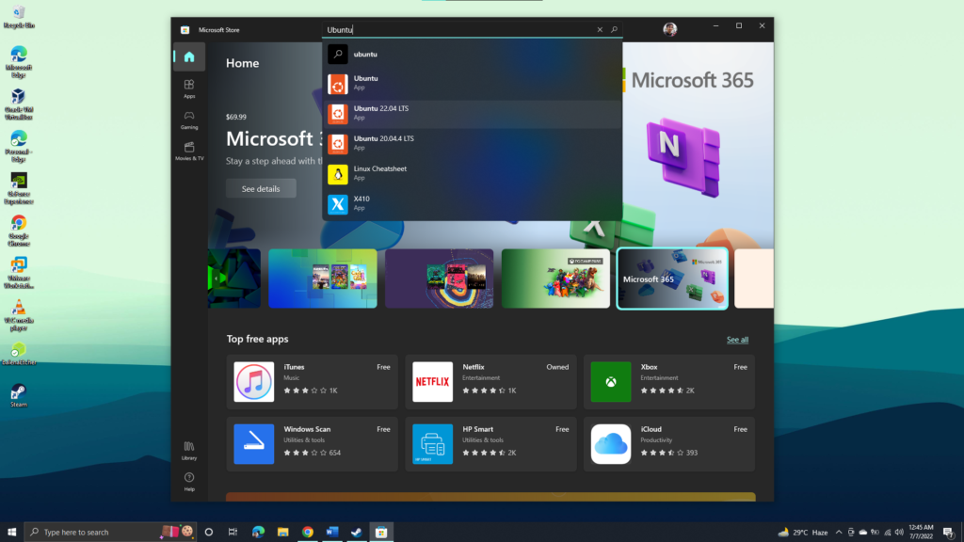Open Steam from the taskbar

357,533
